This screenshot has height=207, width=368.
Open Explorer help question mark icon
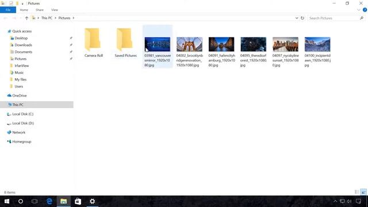[365, 10]
